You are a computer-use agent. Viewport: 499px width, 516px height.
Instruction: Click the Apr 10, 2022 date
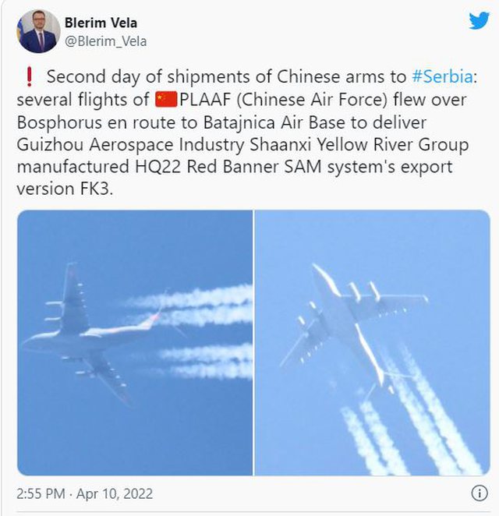point(115,494)
